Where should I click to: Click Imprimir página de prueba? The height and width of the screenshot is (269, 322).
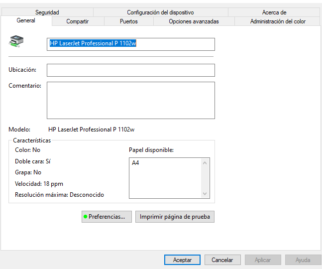click(x=175, y=217)
